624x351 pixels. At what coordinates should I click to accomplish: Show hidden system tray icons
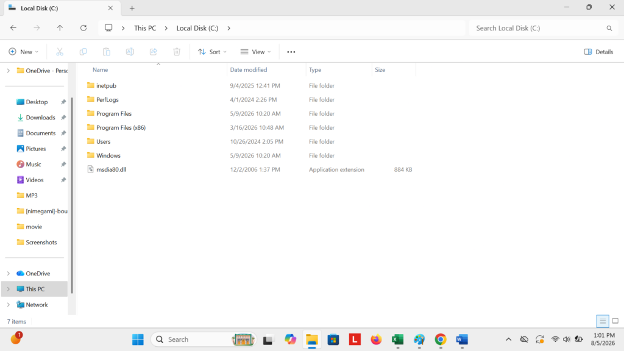coord(508,339)
